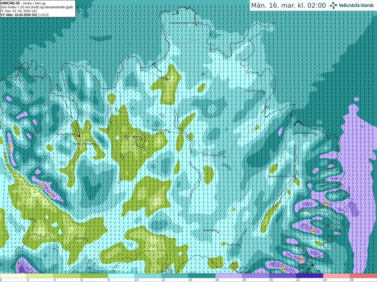Click the Ólafsfjörður station label
This screenshot has height=282, width=377.
click(x=35, y=77)
